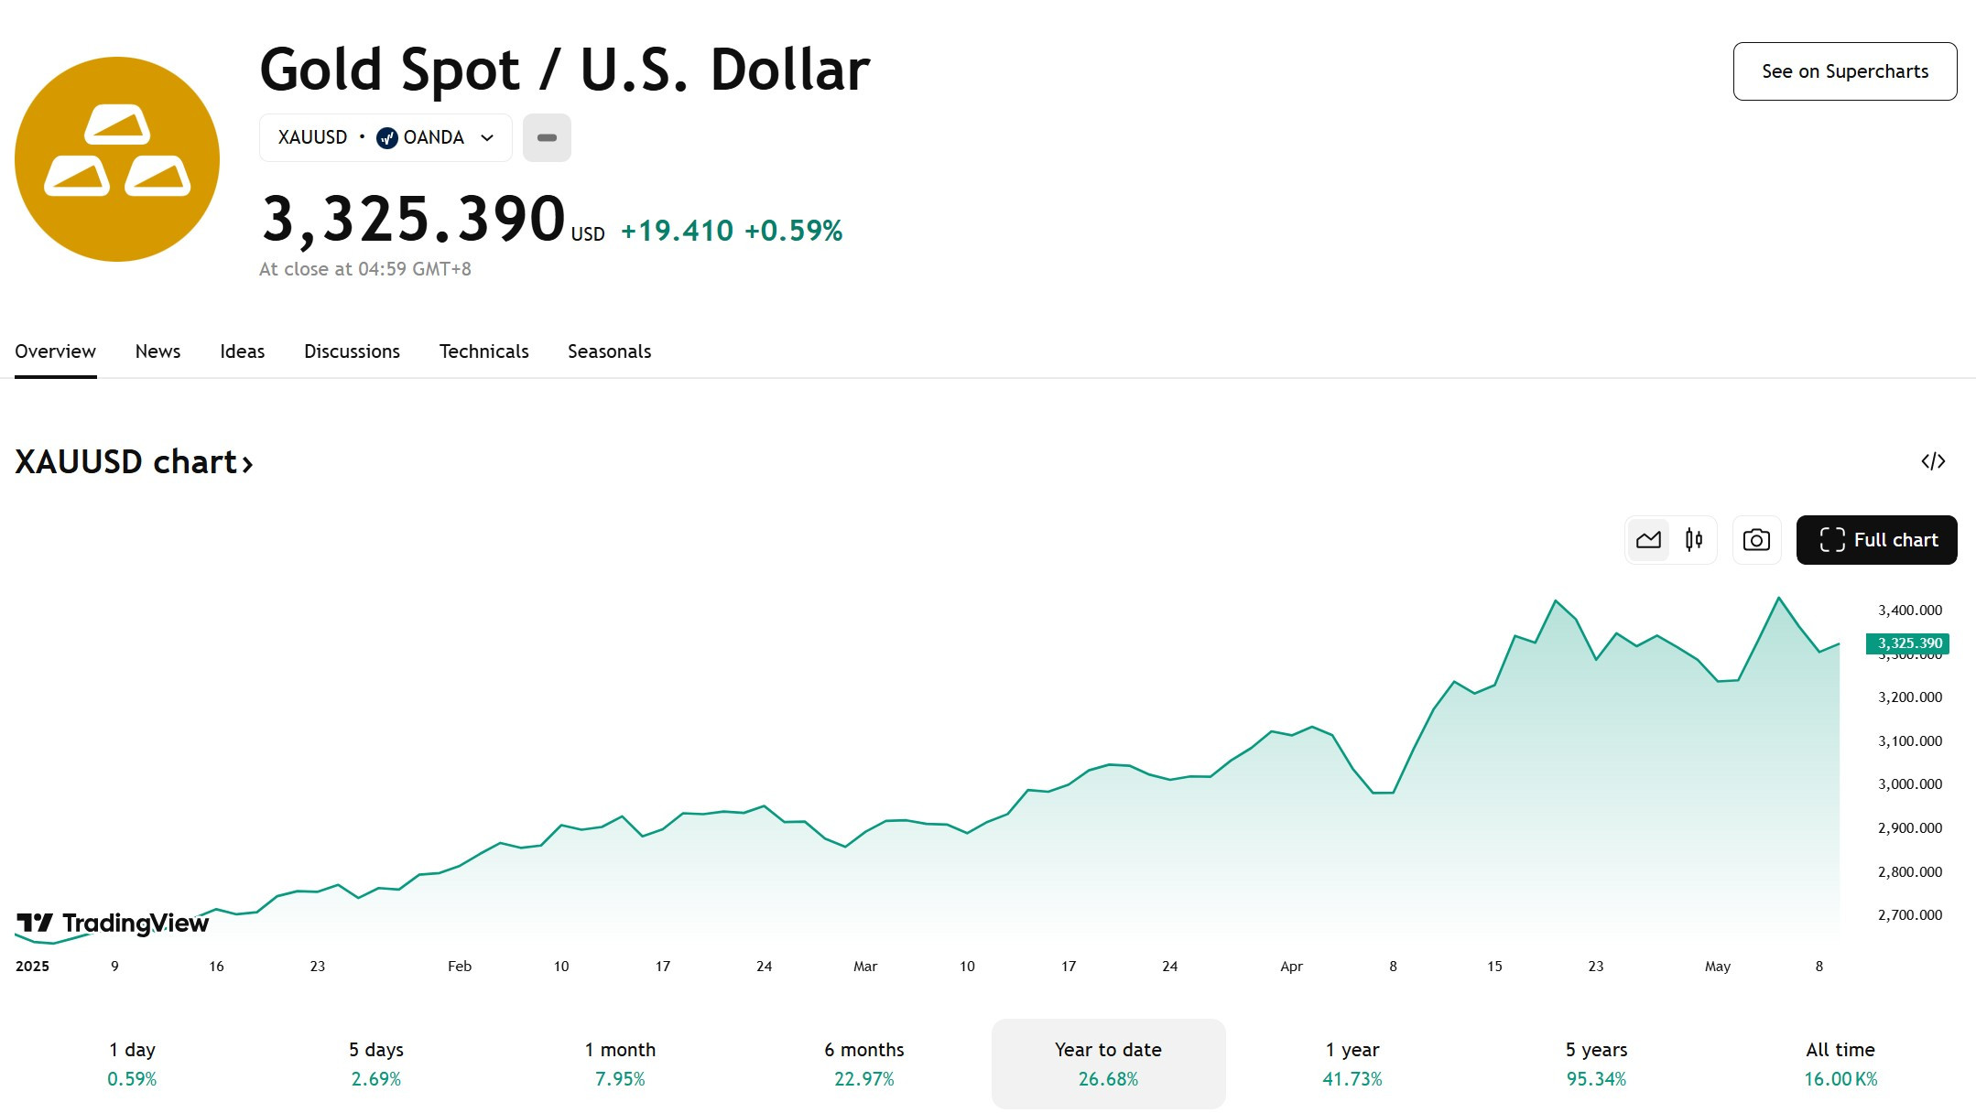Switch chart to area line style
1976x1113 pixels.
click(1648, 540)
